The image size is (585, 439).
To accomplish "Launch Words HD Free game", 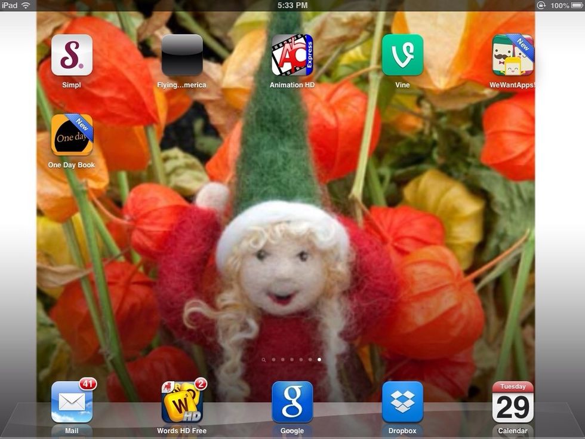I will pos(181,402).
